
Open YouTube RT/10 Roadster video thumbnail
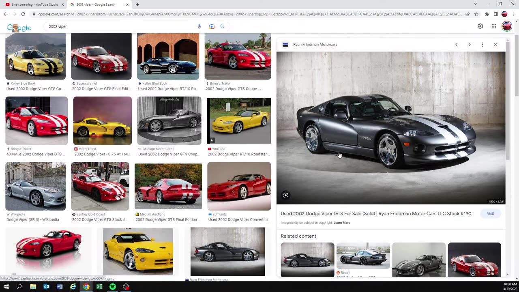coord(239,121)
